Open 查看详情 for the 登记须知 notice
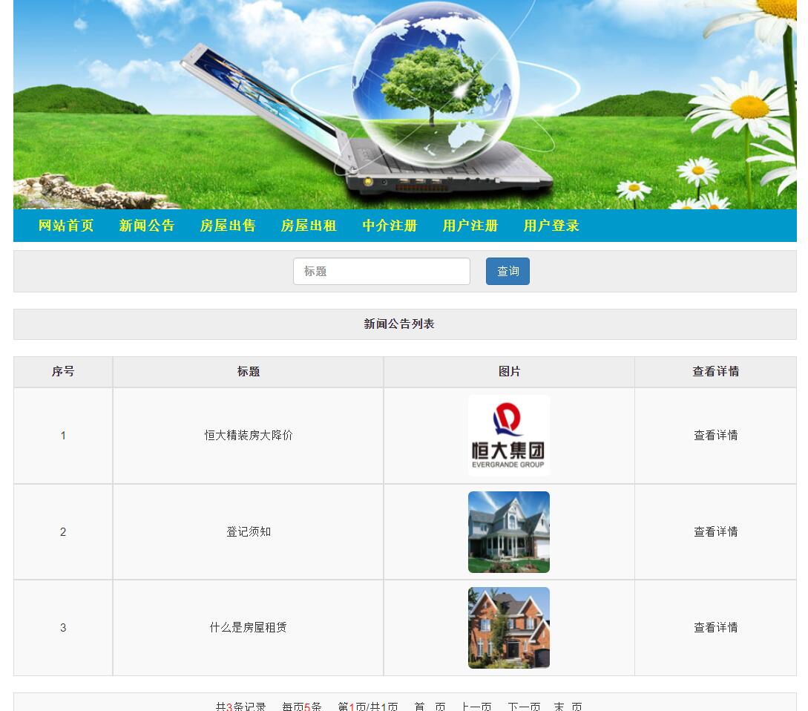 [715, 532]
